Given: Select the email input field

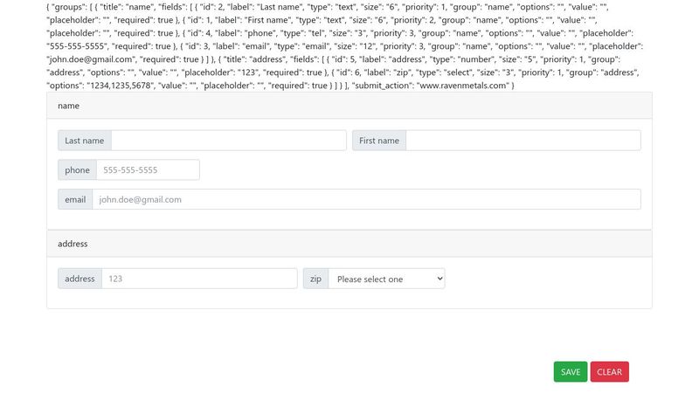Looking at the screenshot, I should pyautogui.click(x=366, y=199).
